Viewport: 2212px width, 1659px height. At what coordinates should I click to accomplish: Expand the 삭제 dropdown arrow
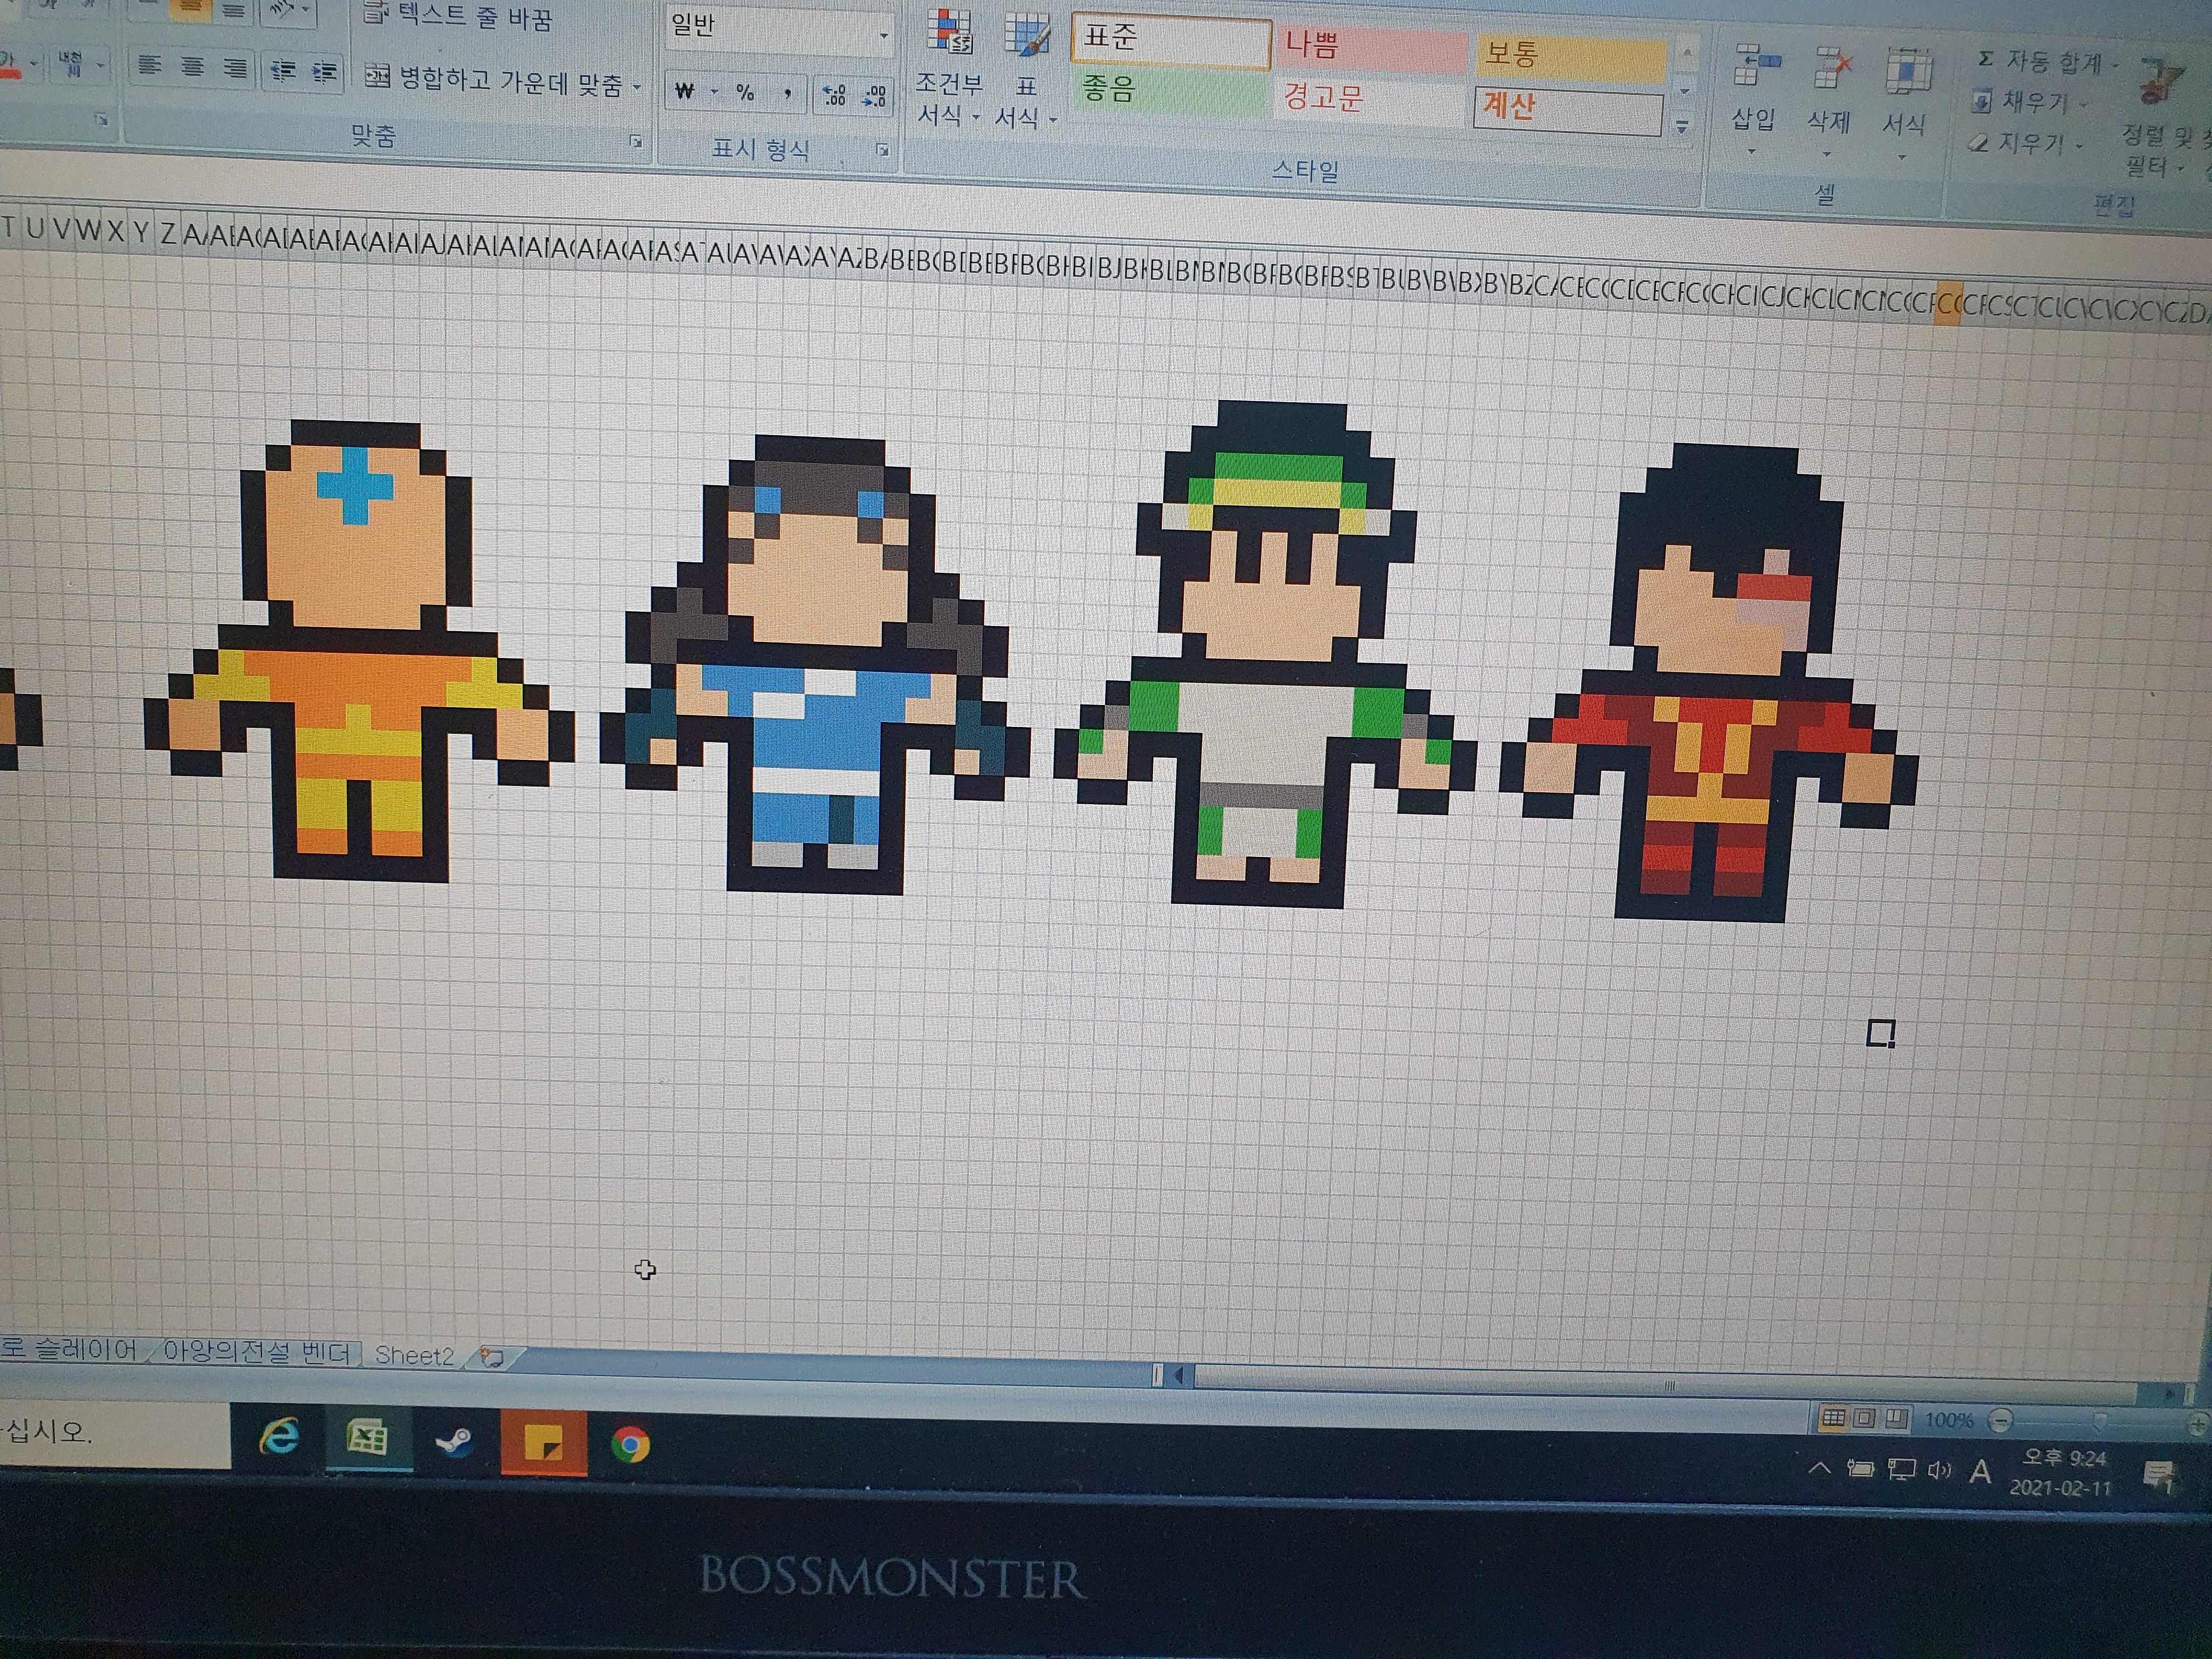1827,154
